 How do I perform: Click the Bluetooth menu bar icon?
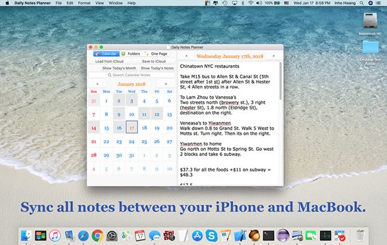pos(243,3)
